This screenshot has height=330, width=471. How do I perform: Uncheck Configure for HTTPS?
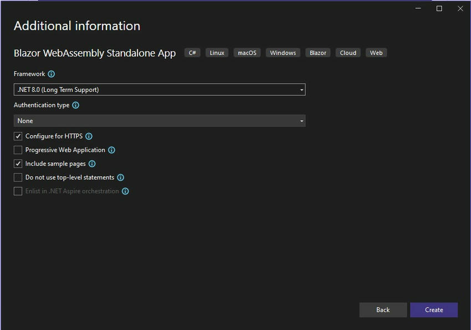coord(18,136)
